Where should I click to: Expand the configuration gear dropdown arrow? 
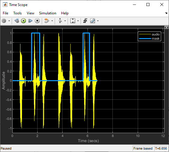pyautogui.click(x=9, y=21)
